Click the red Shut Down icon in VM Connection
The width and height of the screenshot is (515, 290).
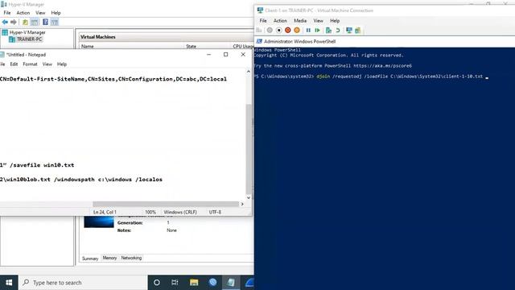[288, 31]
